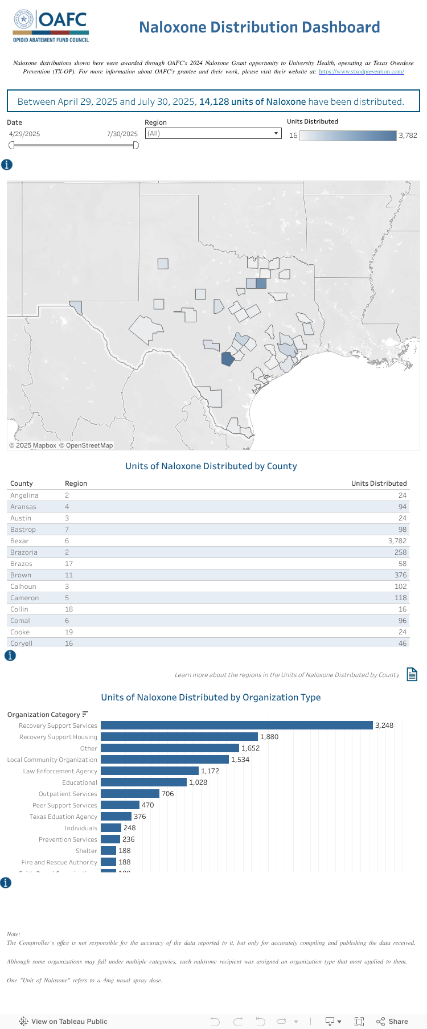The height and width of the screenshot is (1029, 427).
Task: Click the Shelter category label
Action: point(87,851)
